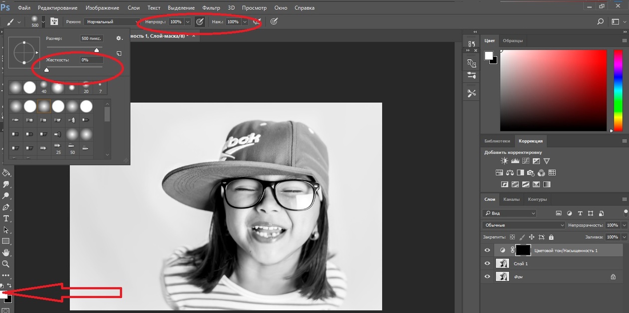629x313 pixels.
Task: Hide the Цветовой тон/Насыщенность 1 layer
Action: [488, 250]
